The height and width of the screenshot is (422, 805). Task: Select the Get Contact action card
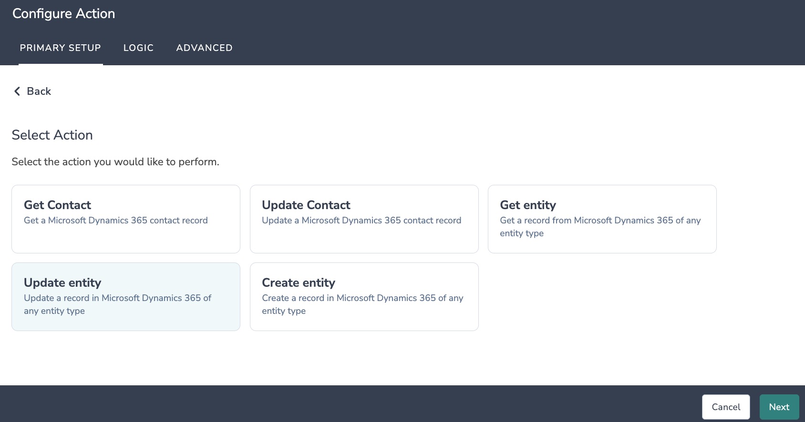(x=126, y=219)
